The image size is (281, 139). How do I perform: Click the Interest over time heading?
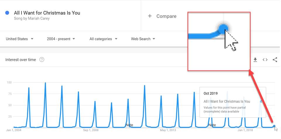point(21,60)
